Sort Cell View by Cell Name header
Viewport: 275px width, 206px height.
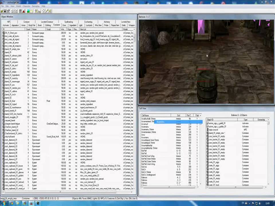[156, 115]
